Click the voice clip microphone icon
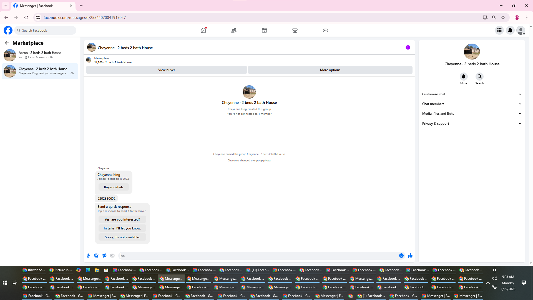This screenshot has height=300, width=533. pos(88,256)
